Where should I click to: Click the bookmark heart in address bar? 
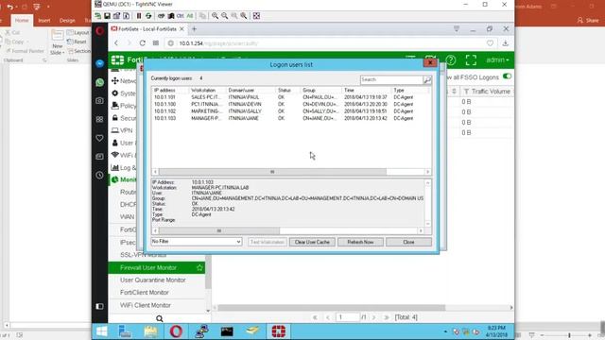point(490,43)
